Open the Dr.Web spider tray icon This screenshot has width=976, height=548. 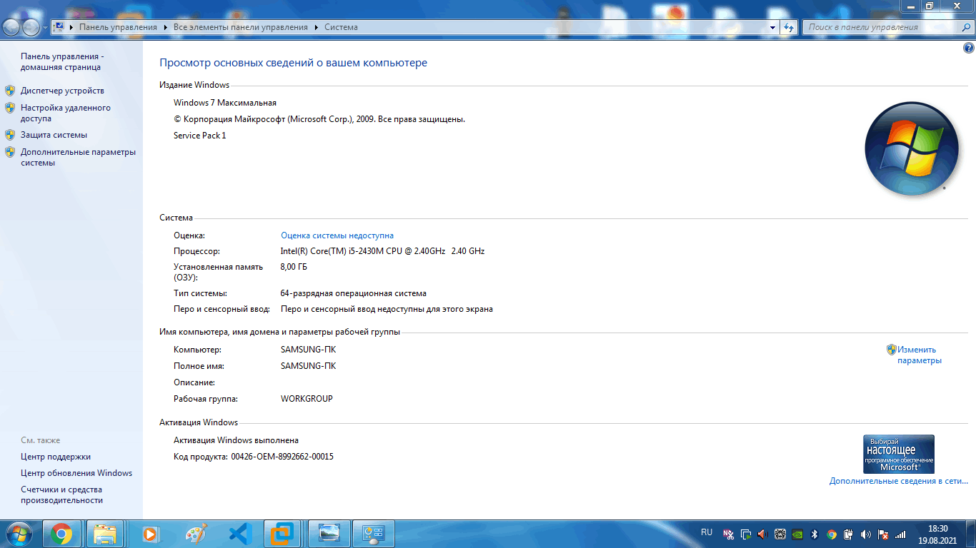pyautogui.click(x=780, y=534)
